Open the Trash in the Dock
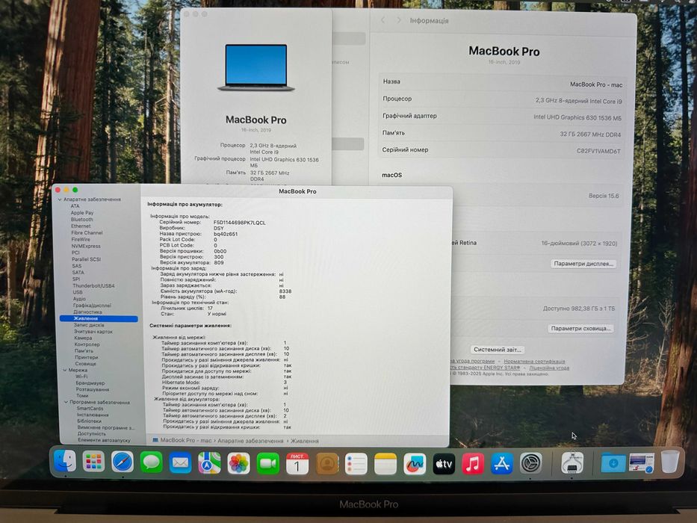697x523 pixels. [669, 461]
